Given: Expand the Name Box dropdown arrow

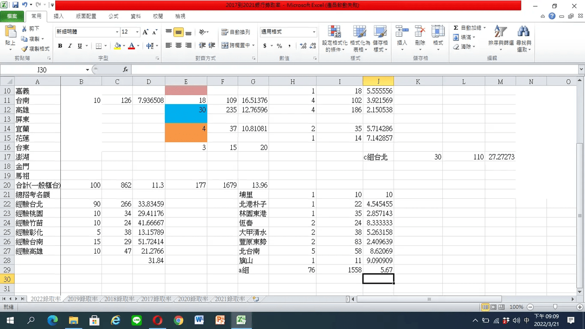Looking at the screenshot, I should pos(87,69).
